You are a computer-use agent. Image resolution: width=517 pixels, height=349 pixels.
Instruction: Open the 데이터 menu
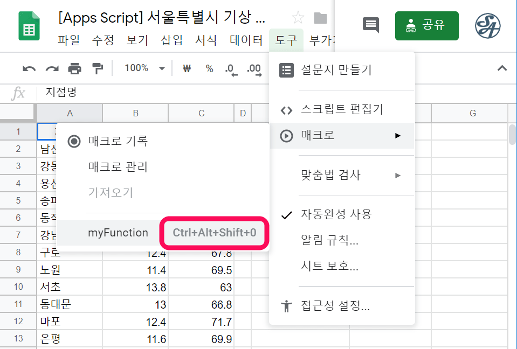(x=246, y=40)
